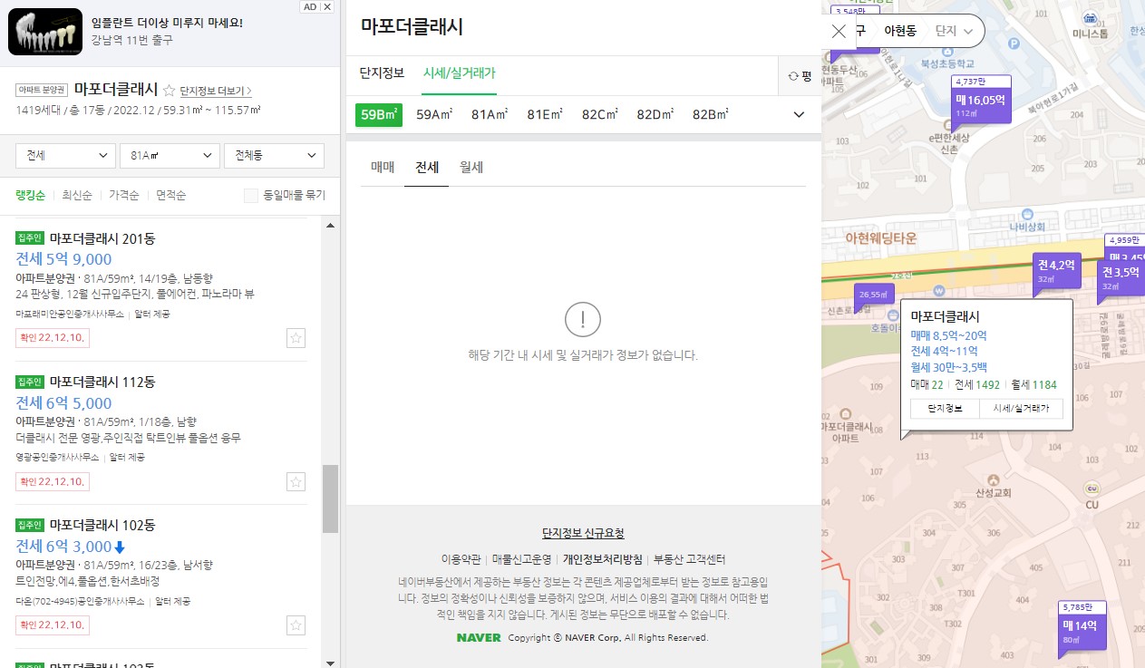Open 단지정보 더보기 link
This screenshot has height=668, width=1145.
tap(216, 91)
